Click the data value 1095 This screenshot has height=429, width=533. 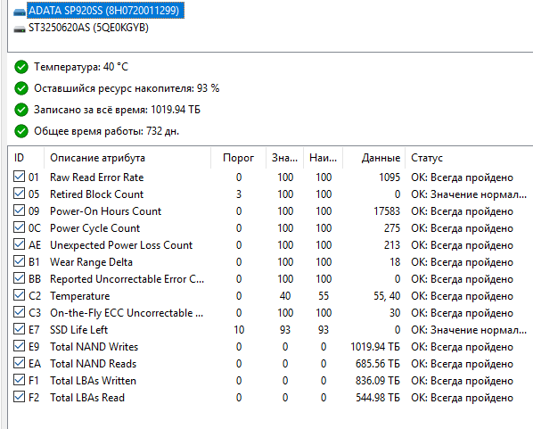pyautogui.click(x=389, y=177)
